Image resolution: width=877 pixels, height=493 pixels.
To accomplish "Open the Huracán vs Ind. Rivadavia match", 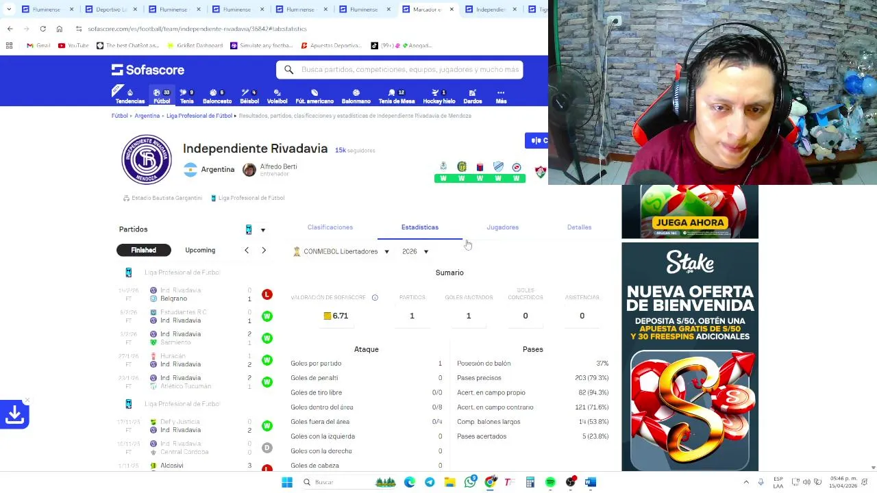I will coord(194,360).
